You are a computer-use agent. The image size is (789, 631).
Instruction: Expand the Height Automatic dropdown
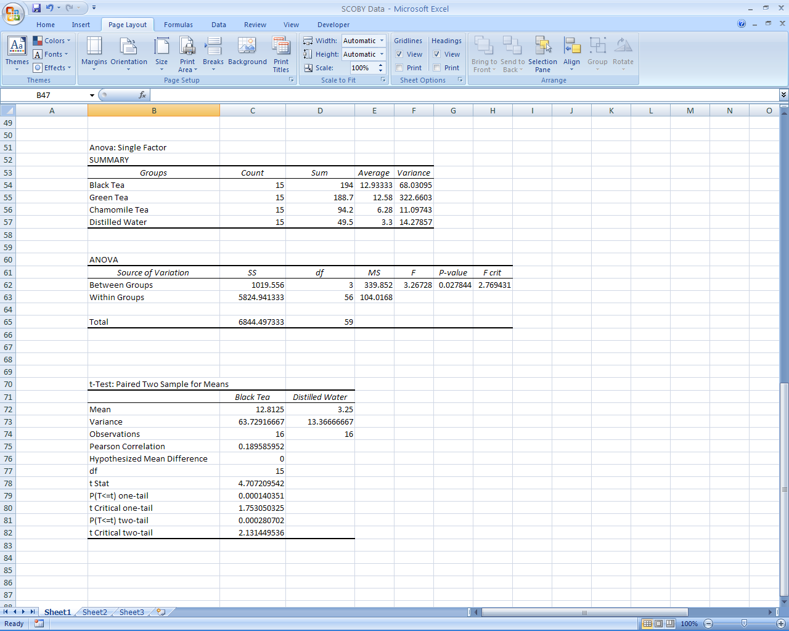(x=382, y=54)
